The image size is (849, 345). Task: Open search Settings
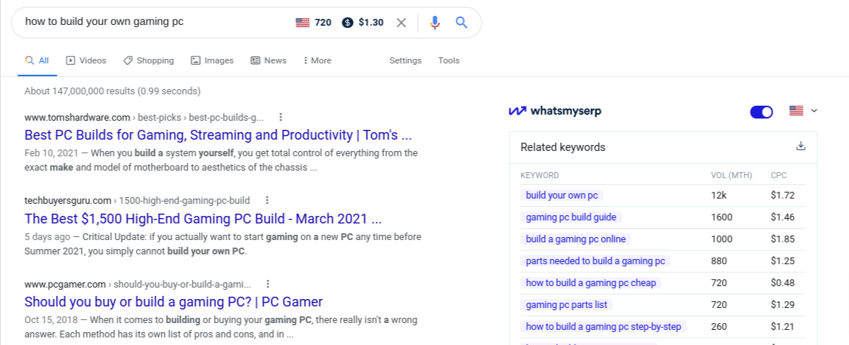[405, 60]
